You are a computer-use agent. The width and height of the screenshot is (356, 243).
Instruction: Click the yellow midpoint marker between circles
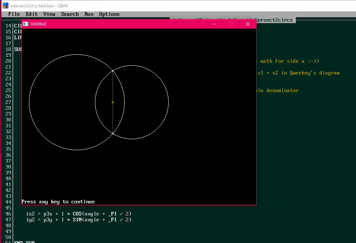click(x=113, y=102)
